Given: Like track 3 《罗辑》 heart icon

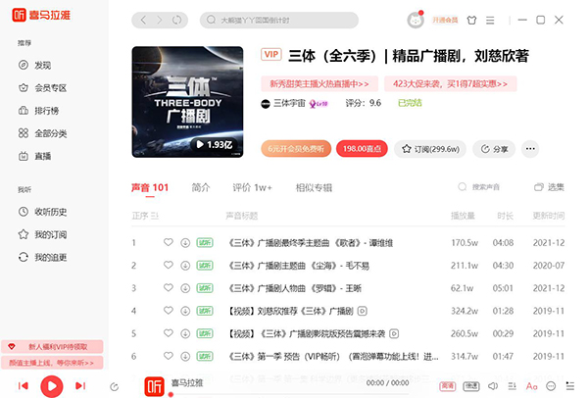Looking at the screenshot, I should pyautogui.click(x=169, y=287).
